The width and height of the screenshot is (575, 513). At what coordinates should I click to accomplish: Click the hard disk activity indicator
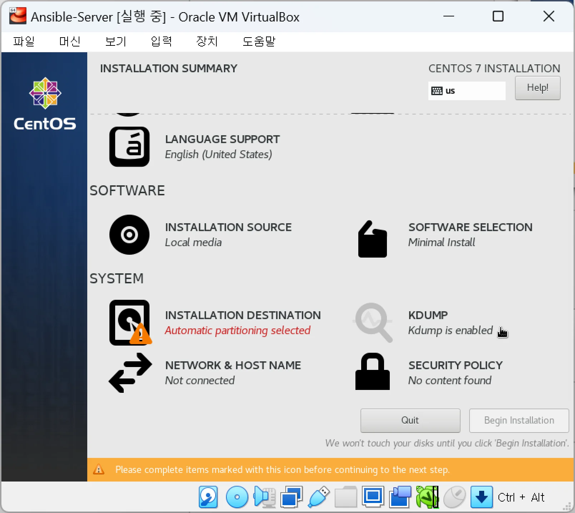(x=208, y=497)
